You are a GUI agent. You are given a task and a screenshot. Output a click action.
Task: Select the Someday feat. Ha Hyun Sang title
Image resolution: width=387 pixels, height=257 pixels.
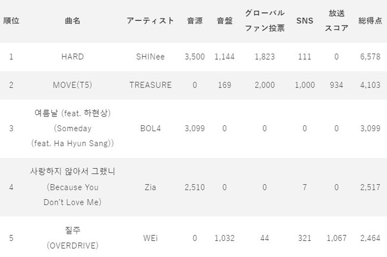[x=72, y=128]
